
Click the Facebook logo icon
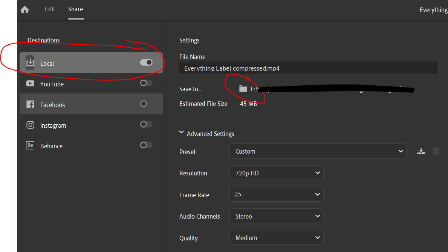tap(30, 104)
